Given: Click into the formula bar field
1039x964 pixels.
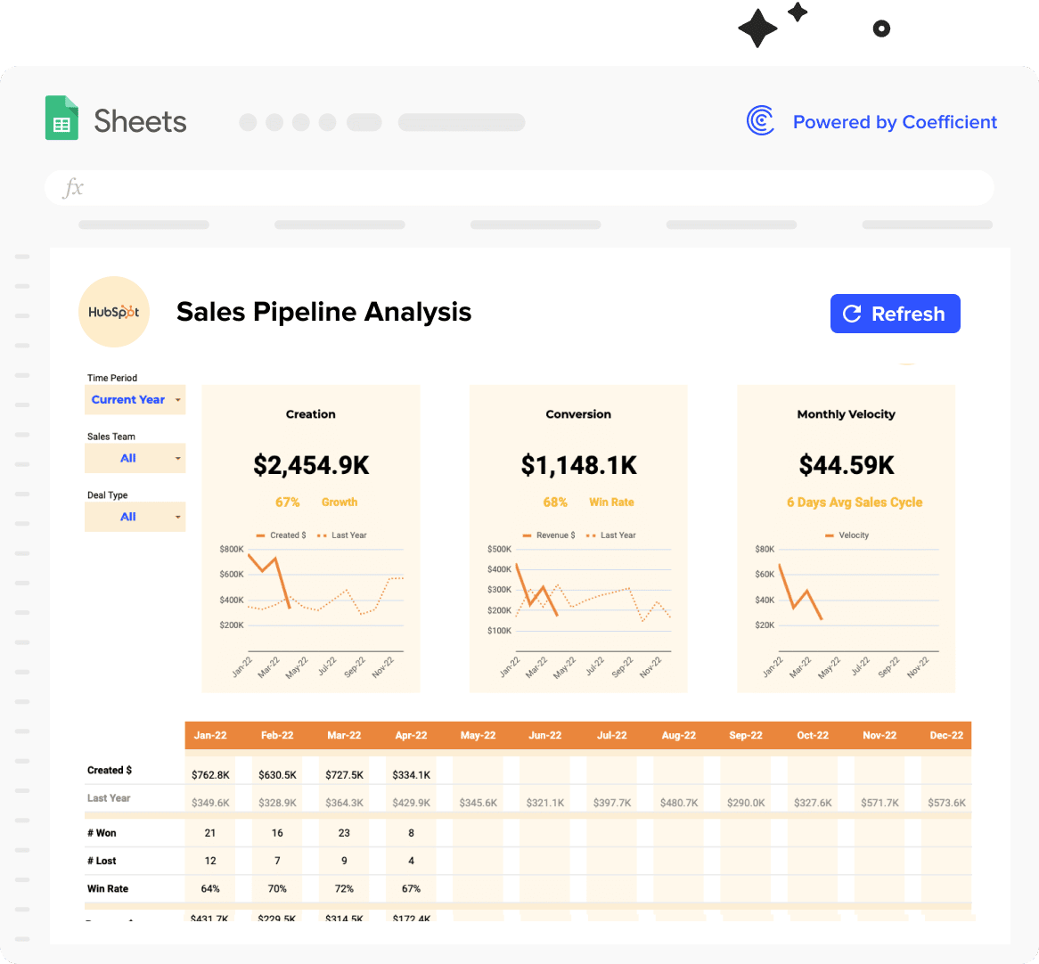Looking at the screenshot, I should (519, 187).
